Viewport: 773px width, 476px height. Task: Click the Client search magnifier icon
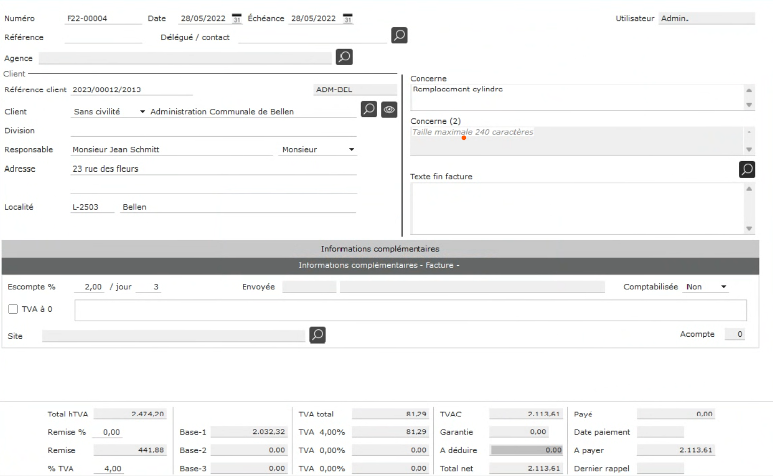(x=369, y=109)
